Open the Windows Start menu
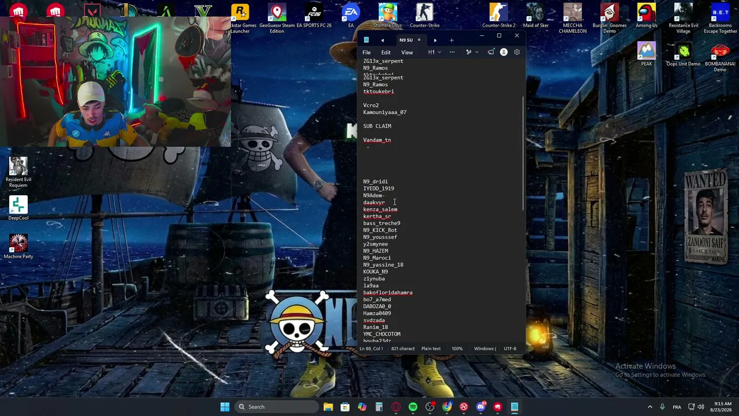Viewport: 739px width, 416px height. [225, 407]
